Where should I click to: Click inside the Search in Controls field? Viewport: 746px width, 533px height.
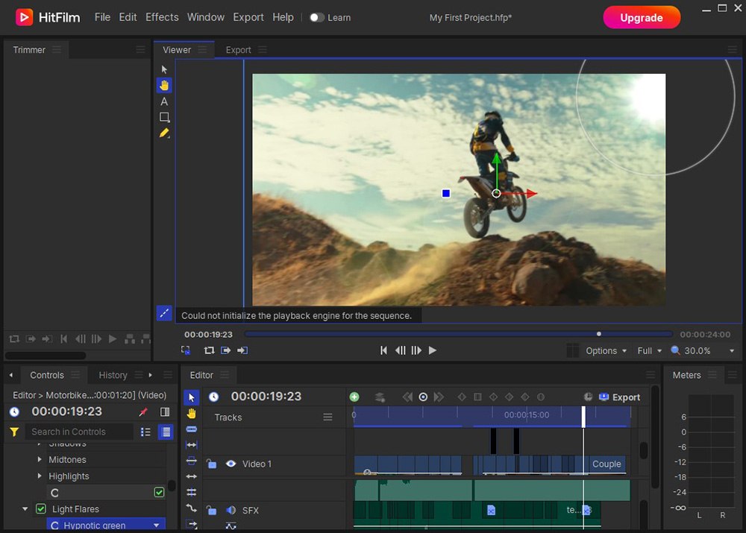point(78,431)
